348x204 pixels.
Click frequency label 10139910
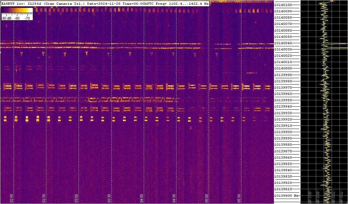click(x=283, y=125)
